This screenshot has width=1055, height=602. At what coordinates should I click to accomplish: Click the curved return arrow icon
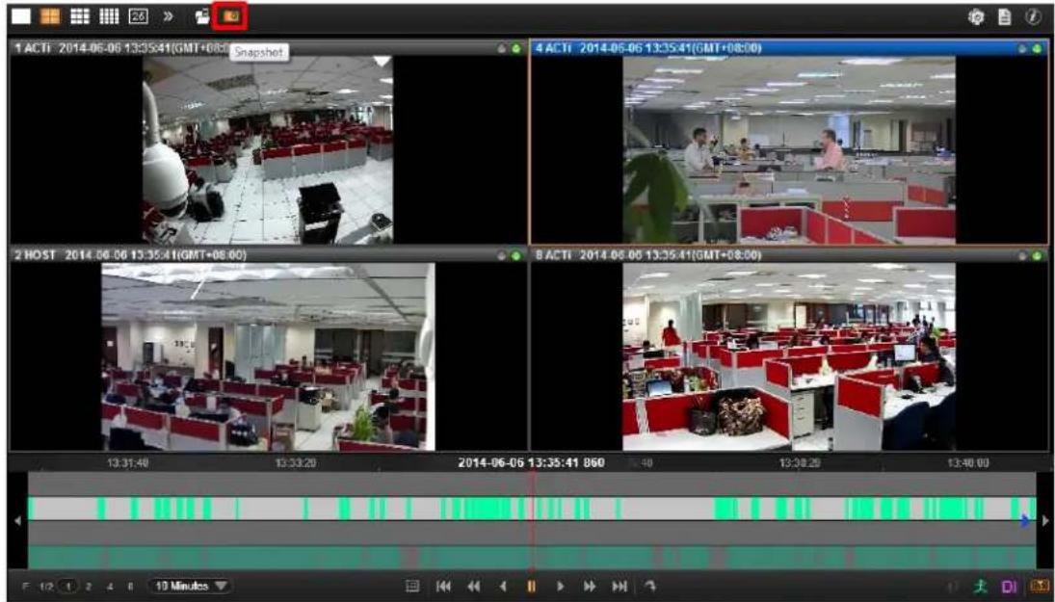[x=649, y=587]
